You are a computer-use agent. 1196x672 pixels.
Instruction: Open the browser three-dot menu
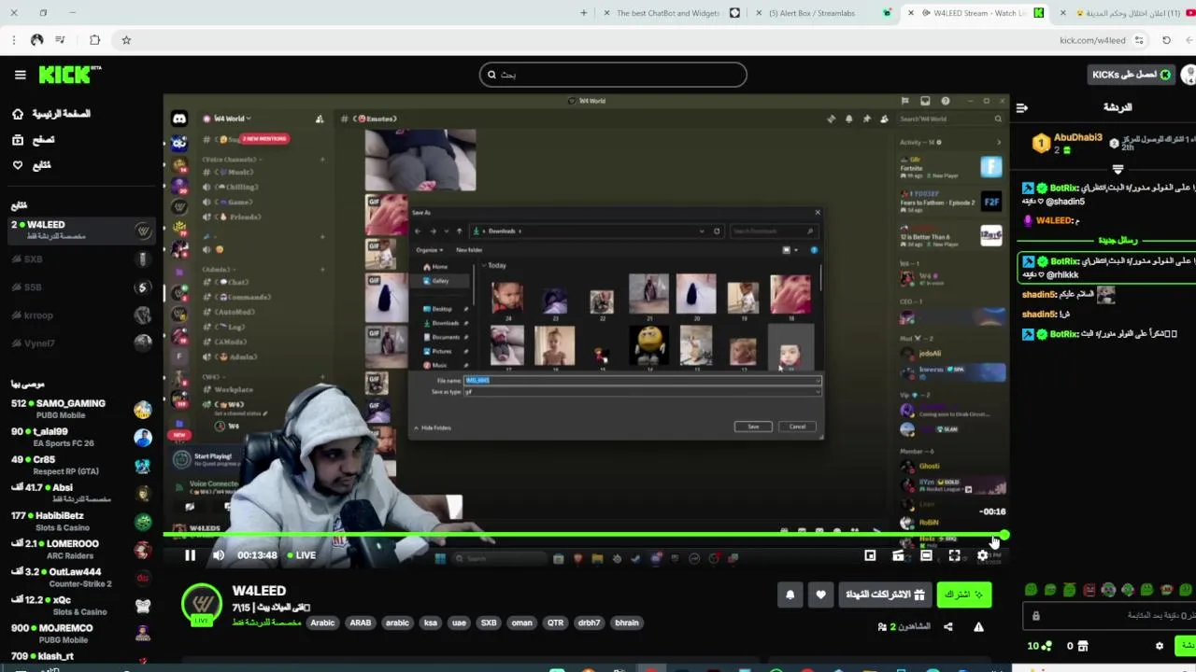pyautogui.click(x=13, y=40)
